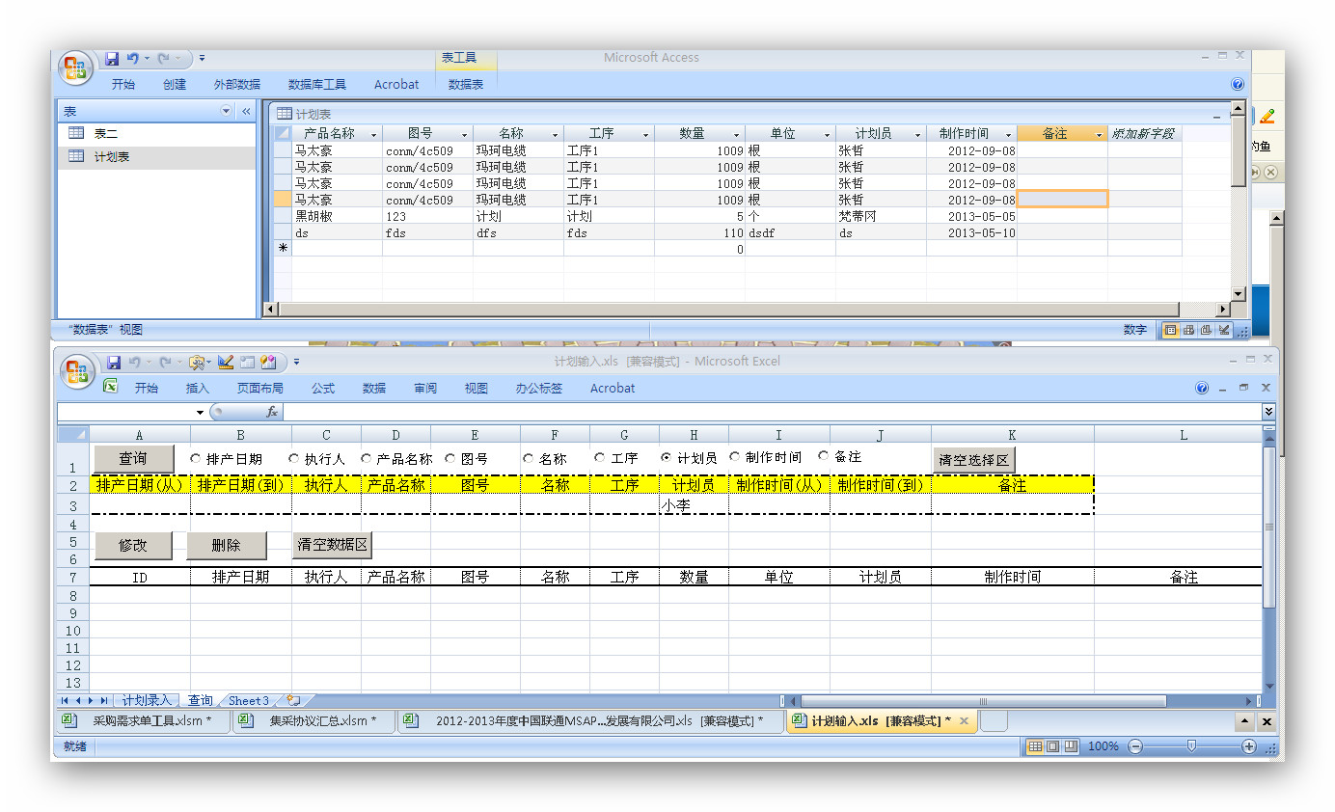The height and width of the screenshot is (812, 1335).
Task: Click the 删除 button
Action: click(226, 545)
